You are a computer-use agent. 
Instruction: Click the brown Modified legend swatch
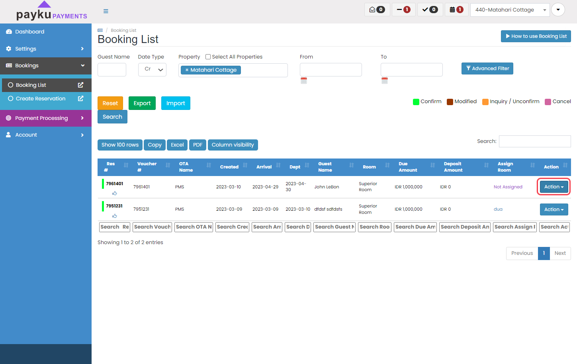coord(450,102)
